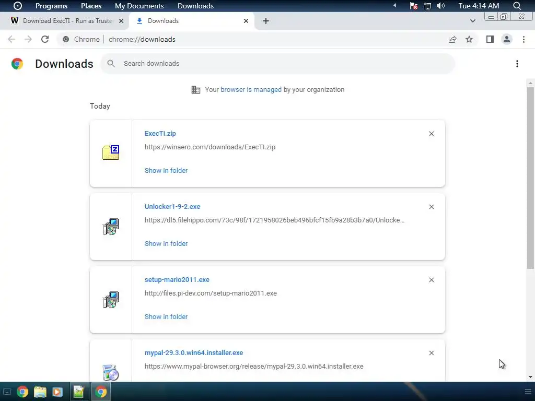Open the file manager taskbar icon
Screen dimensions: 535x401
[40, 392]
